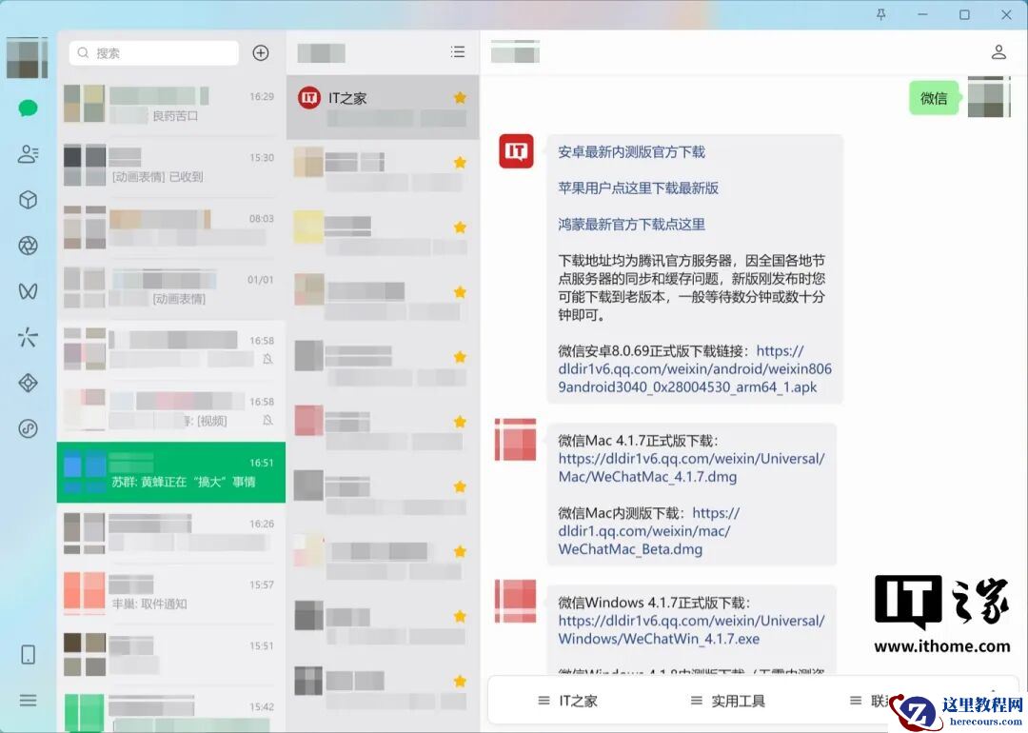
Task: Open the Moments aperture icon in the sidebar
Action: pos(28,246)
